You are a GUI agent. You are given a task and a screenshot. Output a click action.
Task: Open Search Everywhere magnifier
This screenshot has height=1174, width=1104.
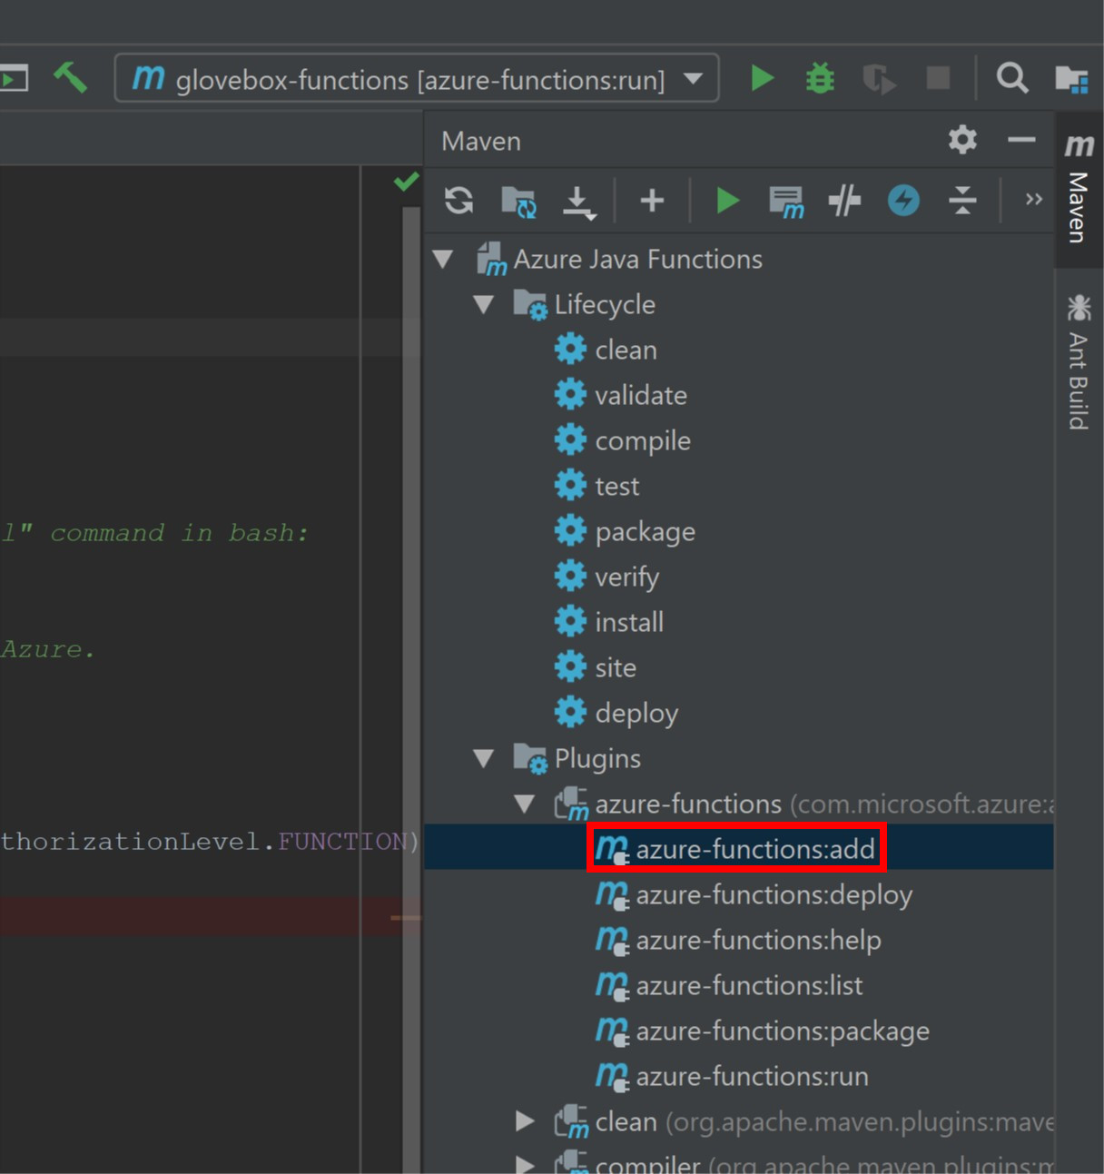tap(1011, 78)
